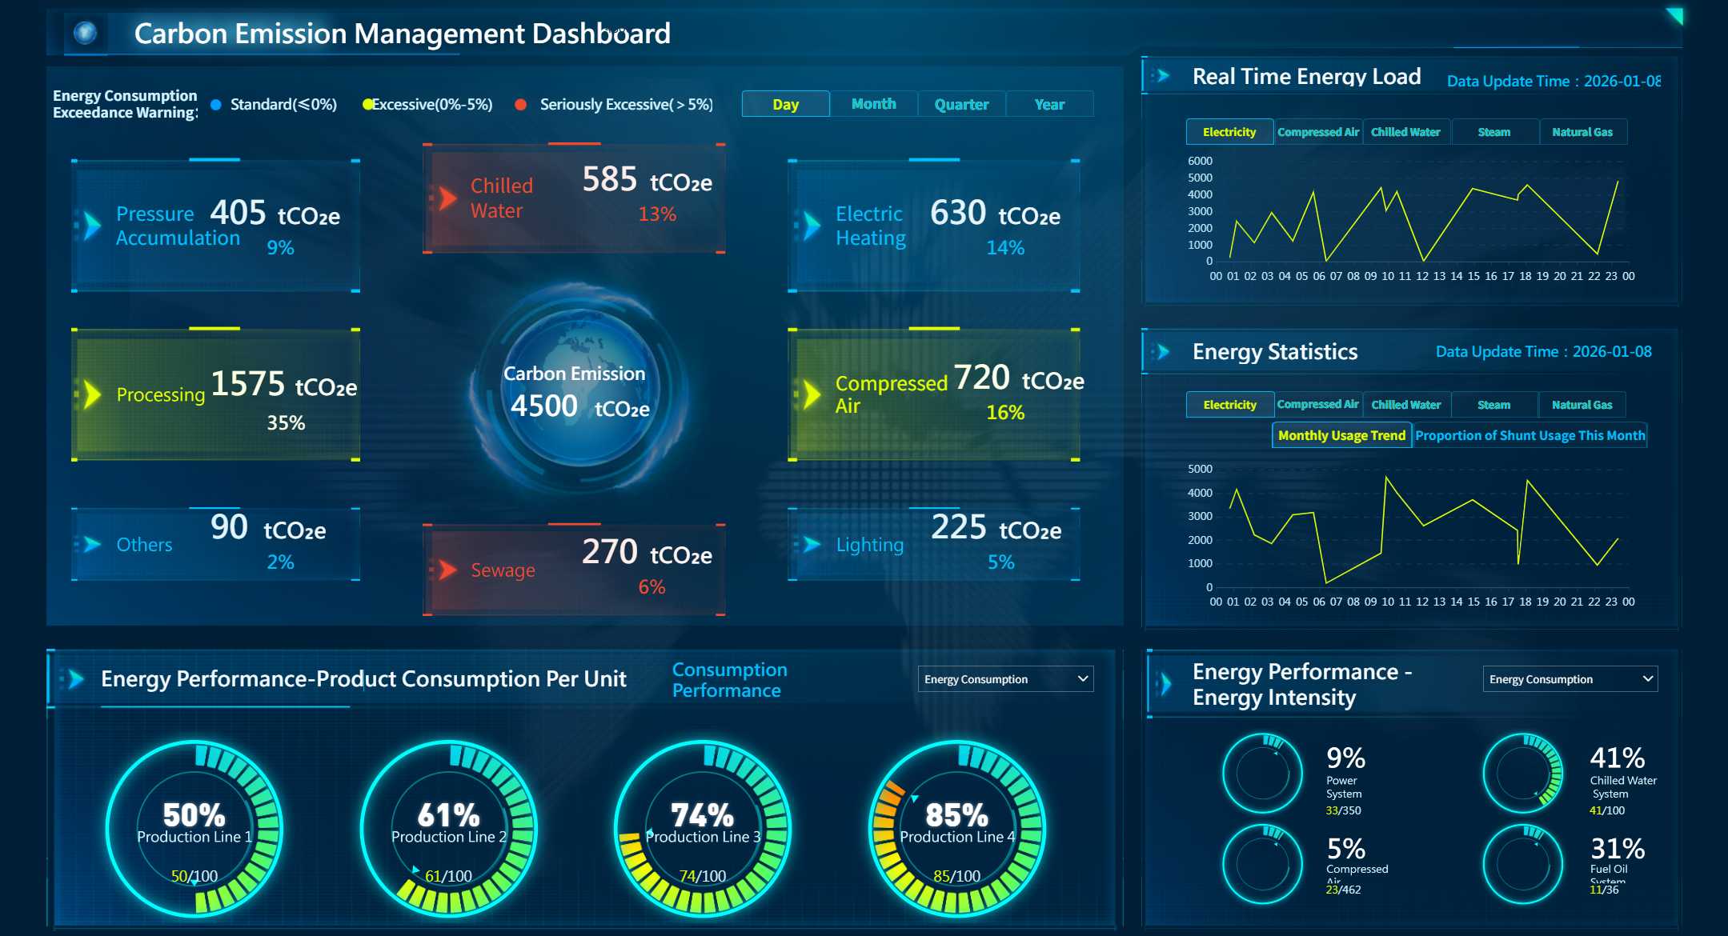Viewport: 1728px width, 936px height.
Task: Click the arrow icon beside Processing
Action: (x=94, y=394)
